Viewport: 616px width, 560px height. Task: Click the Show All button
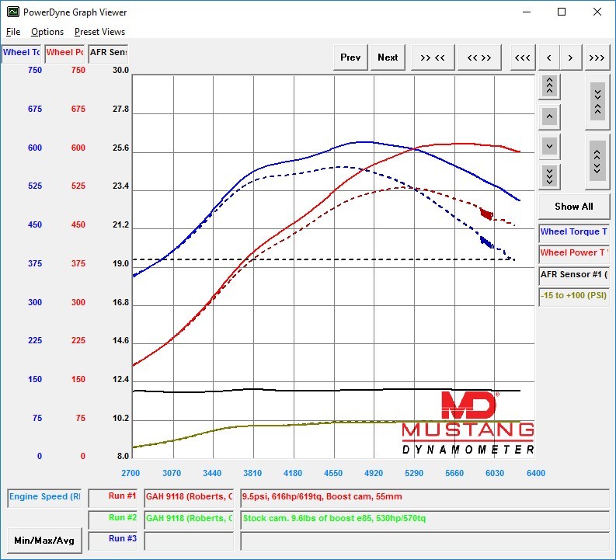[573, 206]
